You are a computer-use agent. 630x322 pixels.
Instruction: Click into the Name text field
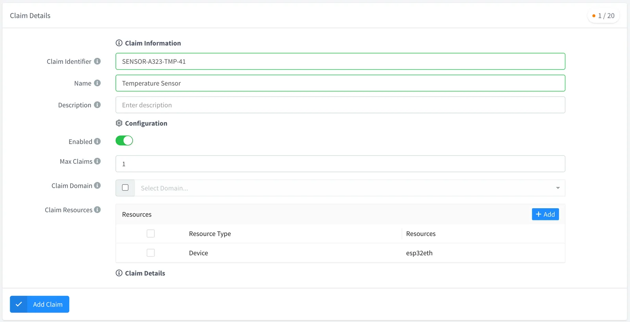[340, 83]
